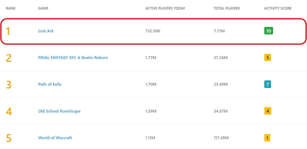Sort by Activity Score column header
The image size is (307, 149).
click(278, 8)
